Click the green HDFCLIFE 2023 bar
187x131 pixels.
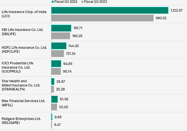pyautogui.click(x=59, y=46)
